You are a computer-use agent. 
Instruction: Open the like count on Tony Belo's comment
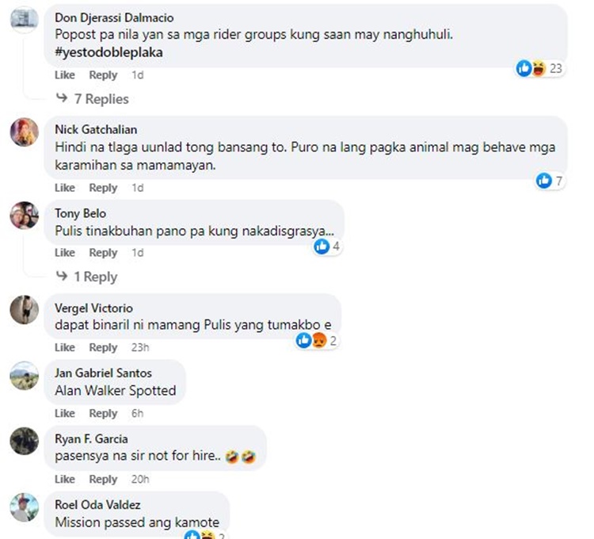[x=327, y=247]
